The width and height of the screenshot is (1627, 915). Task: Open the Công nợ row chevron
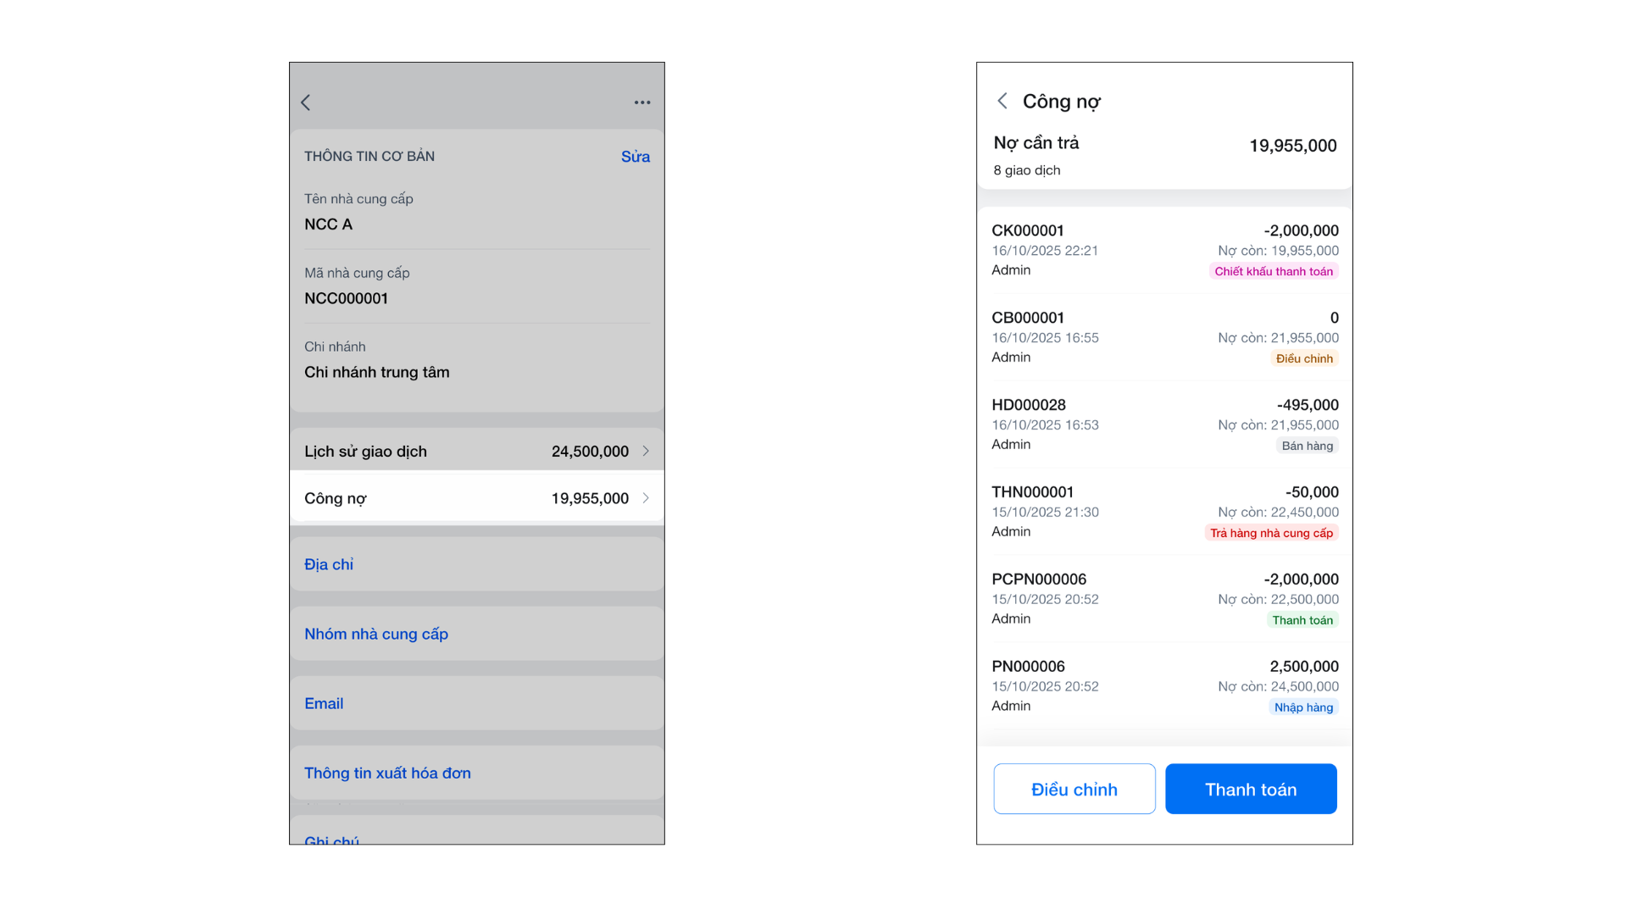pyautogui.click(x=646, y=498)
